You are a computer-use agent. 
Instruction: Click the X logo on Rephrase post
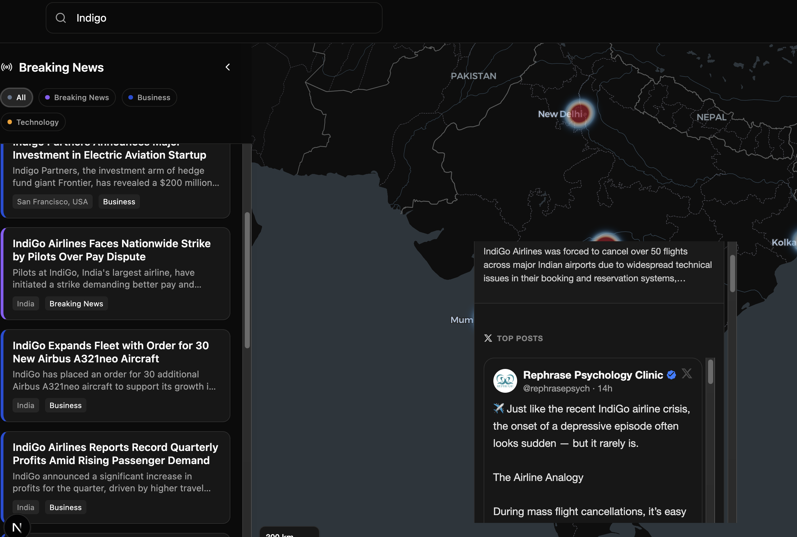pyautogui.click(x=686, y=373)
